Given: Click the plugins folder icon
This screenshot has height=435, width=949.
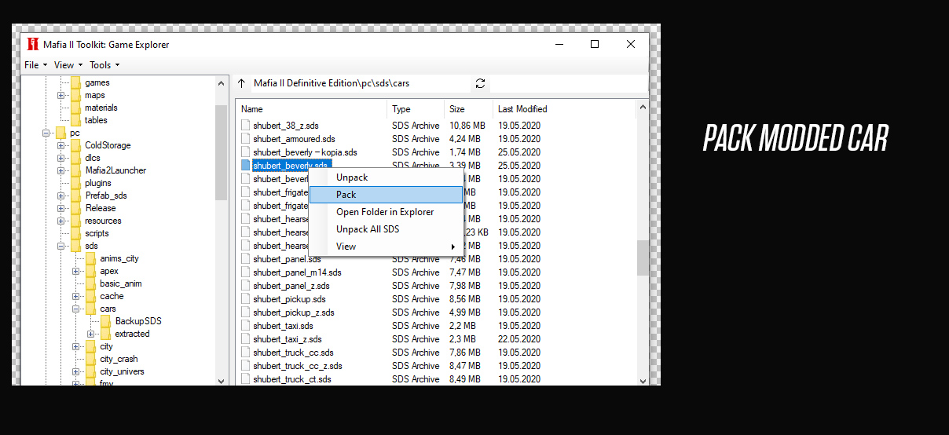Looking at the screenshot, I should point(75,183).
